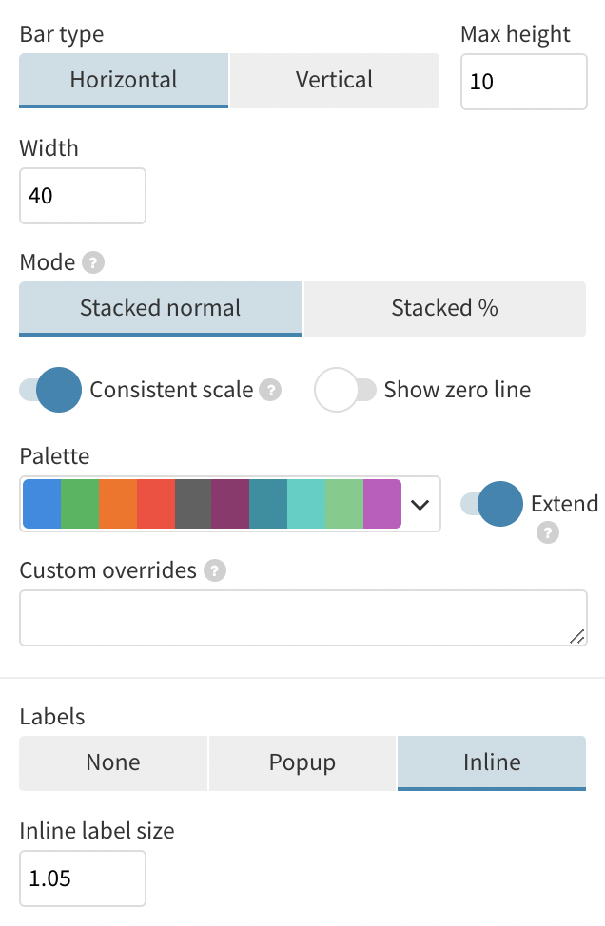Switch bar type to Vertical

click(334, 80)
